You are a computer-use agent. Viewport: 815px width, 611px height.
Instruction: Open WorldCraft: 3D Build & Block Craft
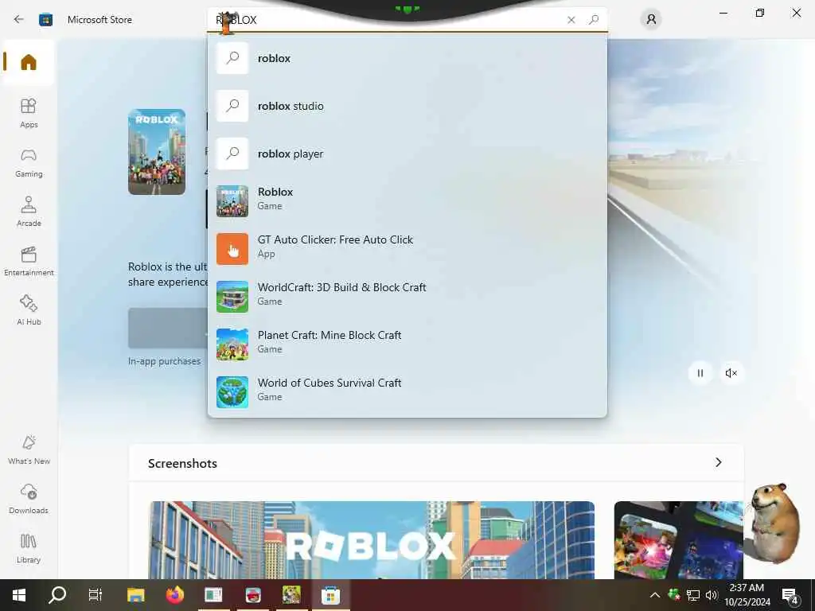tap(407, 297)
